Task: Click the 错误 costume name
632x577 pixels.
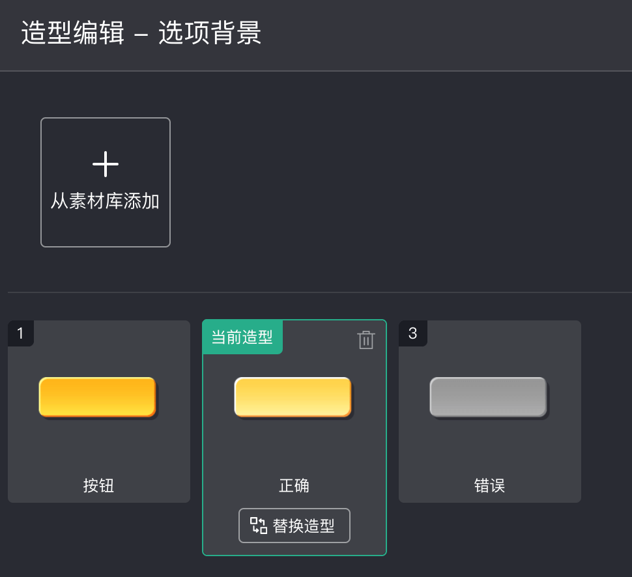Action: tap(490, 486)
